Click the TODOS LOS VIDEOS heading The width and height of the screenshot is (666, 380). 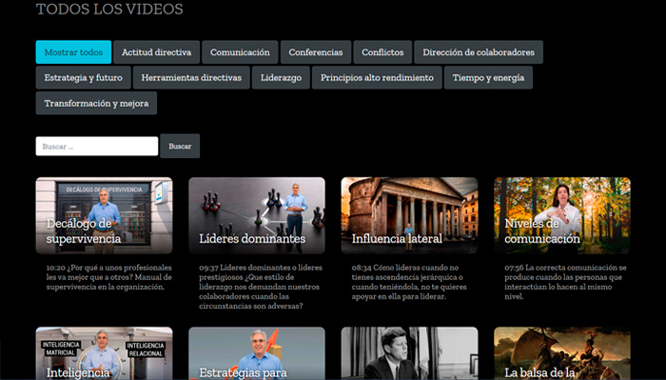109,9
